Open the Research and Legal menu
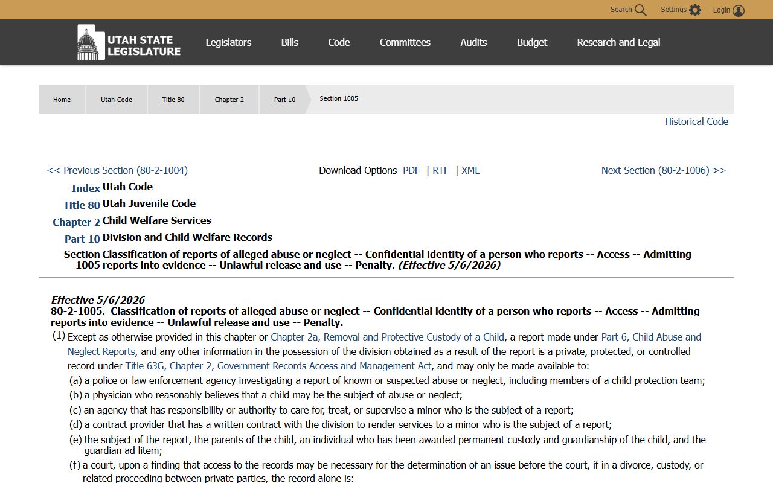This screenshot has width=773, height=483. coord(618,42)
